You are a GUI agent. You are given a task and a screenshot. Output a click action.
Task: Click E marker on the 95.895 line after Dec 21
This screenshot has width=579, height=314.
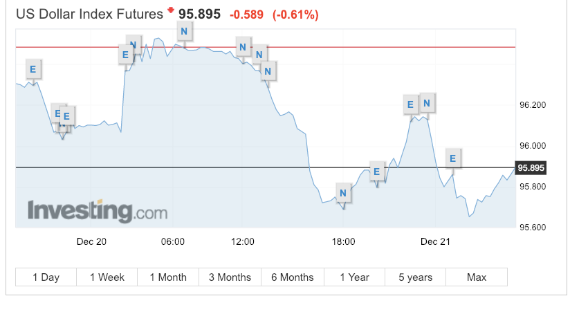click(452, 158)
